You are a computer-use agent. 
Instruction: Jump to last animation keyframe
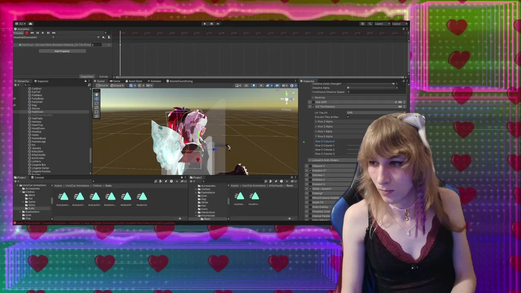click(x=53, y=33)
